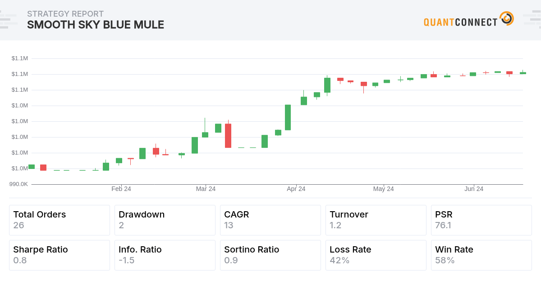The height and width of the screenshot is (284, 541).
Task: Click the Loss Rate label
Action: (x=350, y=249)
